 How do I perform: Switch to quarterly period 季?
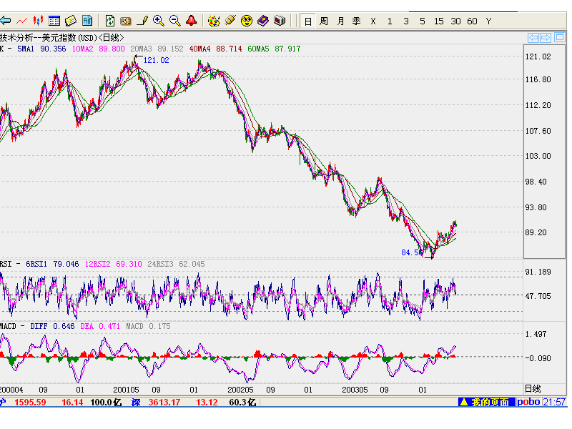(x=356, y=21)
